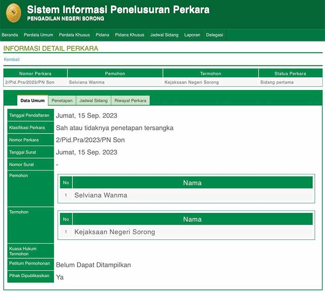
Task: Click the Petitum Permohonan label
Action: (x=31, y=264)
